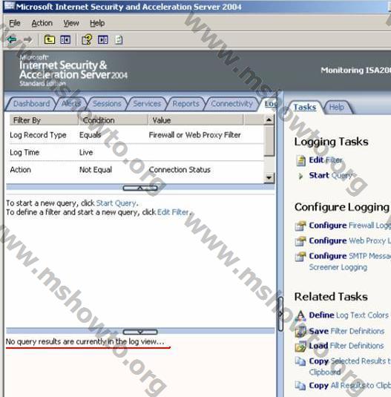Click the Define Log Text Colors icon
This screenshot has width=391, height=397.
pyautogui.click(x=300, y=315)
